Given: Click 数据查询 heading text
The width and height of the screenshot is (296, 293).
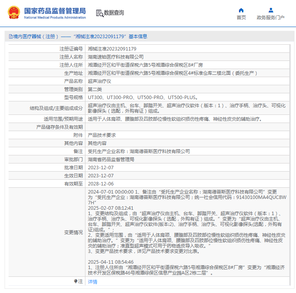Looking at the screenshot, I should (114, 13).
